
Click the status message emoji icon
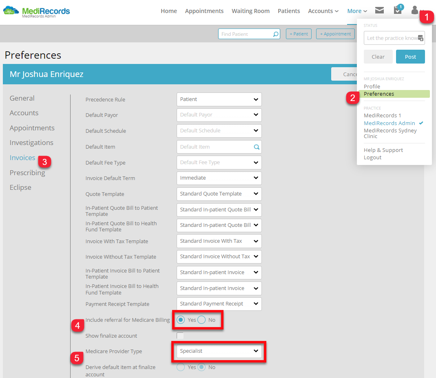(x=421, y=38)
